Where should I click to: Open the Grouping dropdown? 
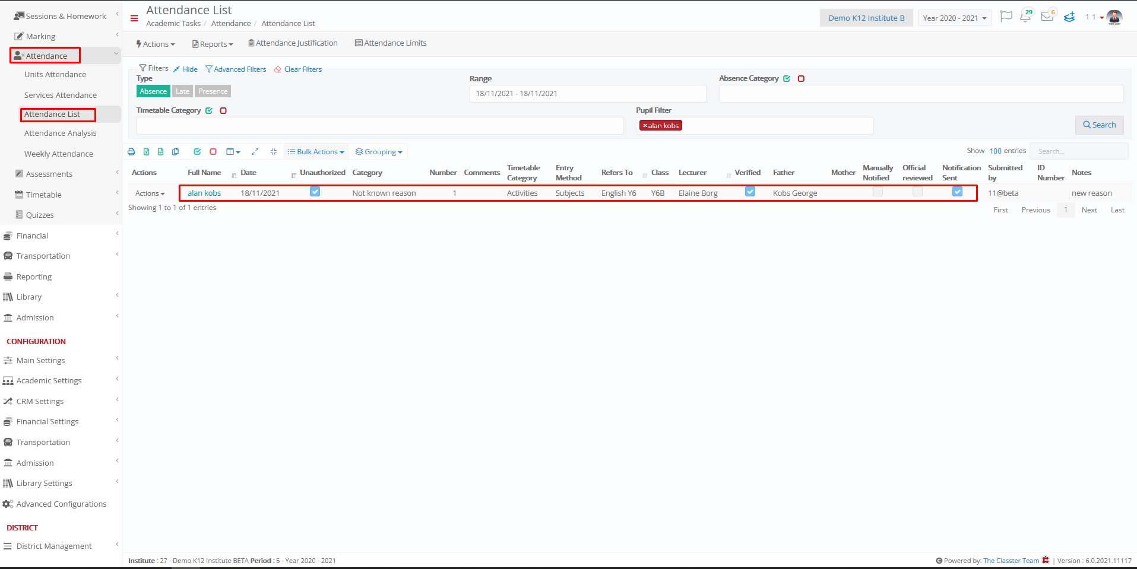[x=379, y=152]
